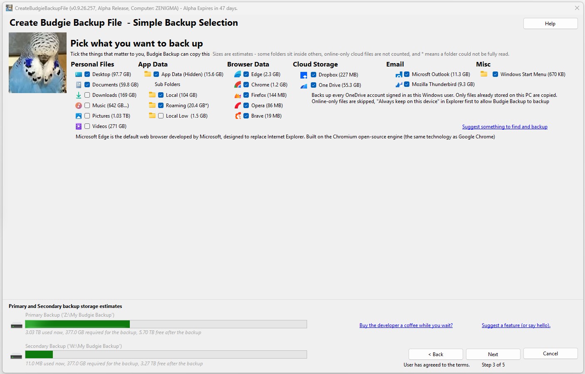Viewport: 585px width, 374px height.
Task: Click the Mozilla Thunderbird icon
Action: (399, 85)
